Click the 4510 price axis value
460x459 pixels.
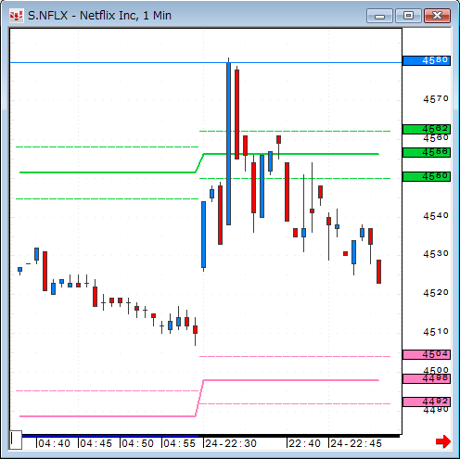[x=436, y=332]
